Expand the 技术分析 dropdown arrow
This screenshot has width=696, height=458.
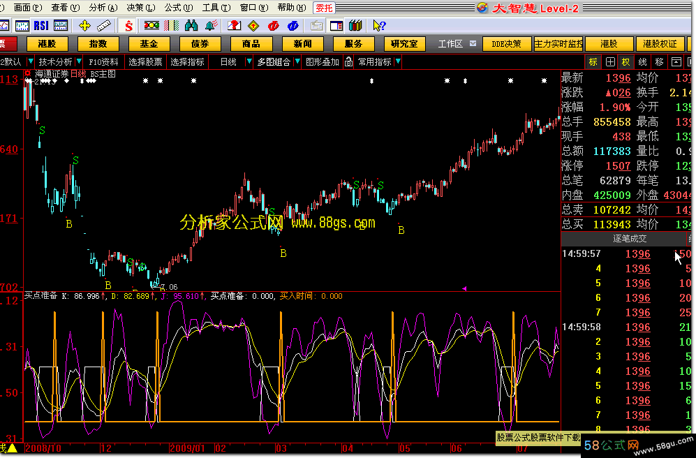coord(79,61)
